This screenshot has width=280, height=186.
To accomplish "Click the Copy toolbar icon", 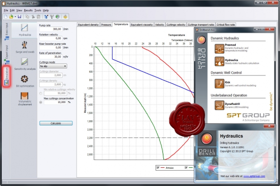I will coord(28,17).
